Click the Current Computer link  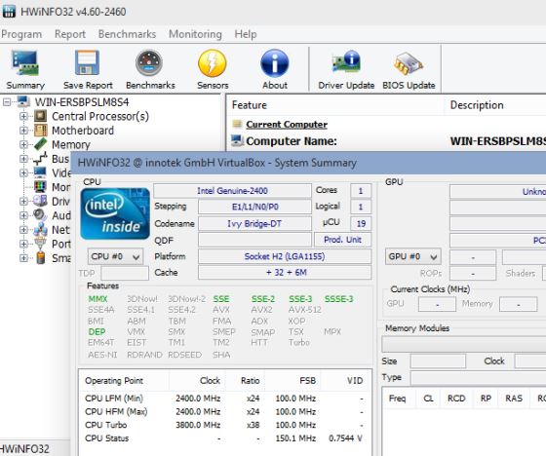pyautogui.click(x=287, y=125)
